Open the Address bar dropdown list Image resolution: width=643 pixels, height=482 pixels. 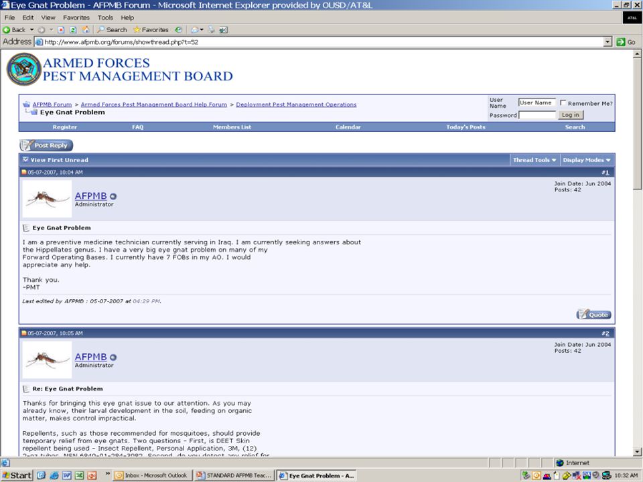click(608, 42)
